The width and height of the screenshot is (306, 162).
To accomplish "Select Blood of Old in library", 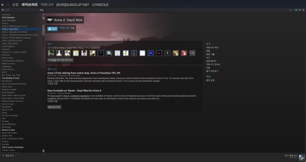I will click(x=7, y=110).
